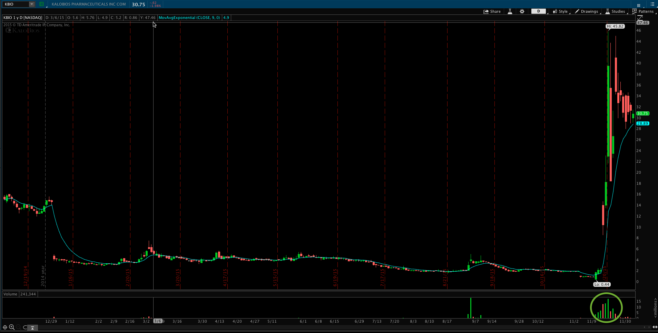Viewport: 658px width, 333px height.
Task: Click the 4/17/15 expiration marker
Action: pyautogui.click(x=225, y=277)
